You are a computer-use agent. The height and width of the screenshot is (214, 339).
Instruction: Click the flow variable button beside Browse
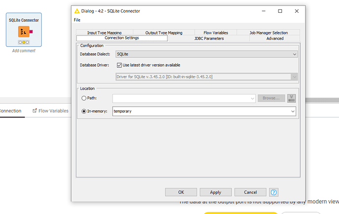[291, 98]
